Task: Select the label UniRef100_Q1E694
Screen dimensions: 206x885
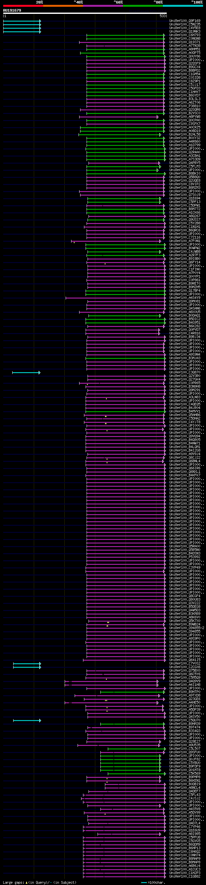Action: click(185, 198)
